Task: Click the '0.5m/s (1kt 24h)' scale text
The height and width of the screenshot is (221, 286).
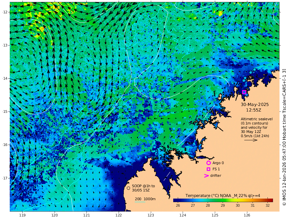Action: [255, 136]
